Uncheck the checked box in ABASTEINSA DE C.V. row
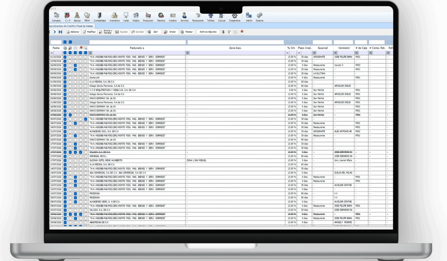Screen dimensions: 447x261 pyautogui.click(x=65, y=222)
